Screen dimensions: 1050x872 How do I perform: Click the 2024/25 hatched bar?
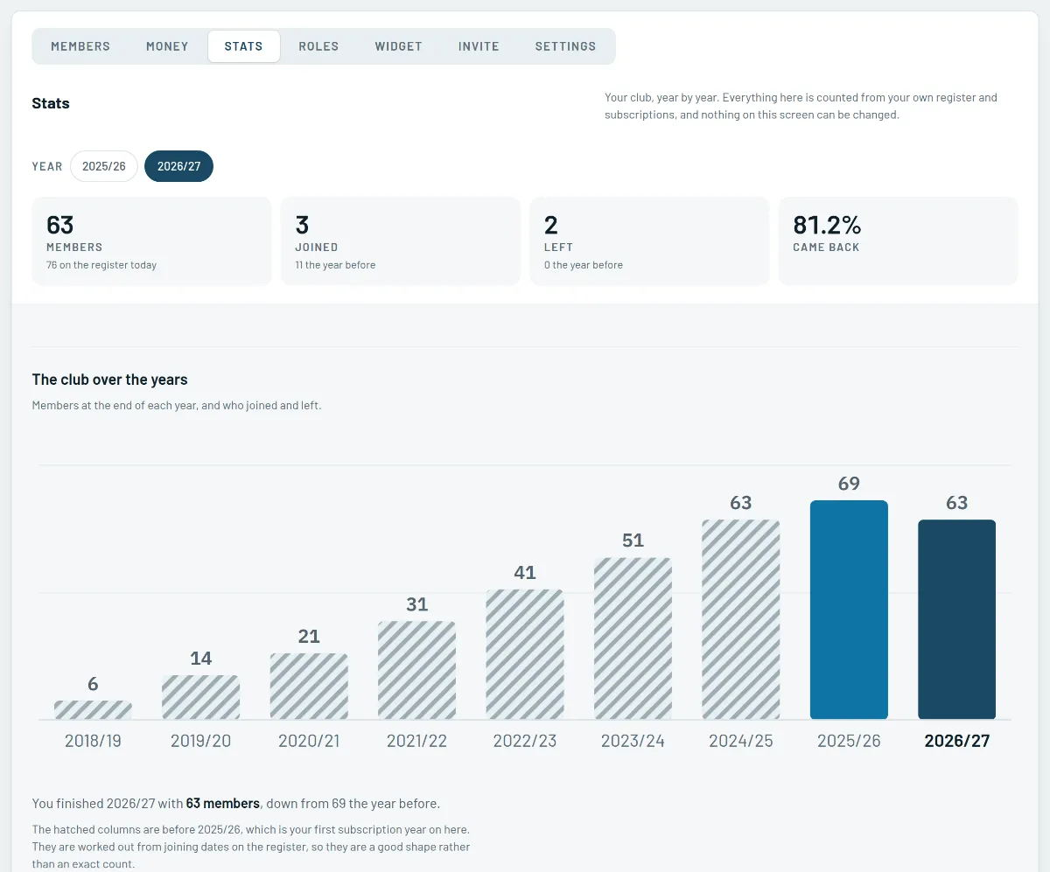point(741,619)
